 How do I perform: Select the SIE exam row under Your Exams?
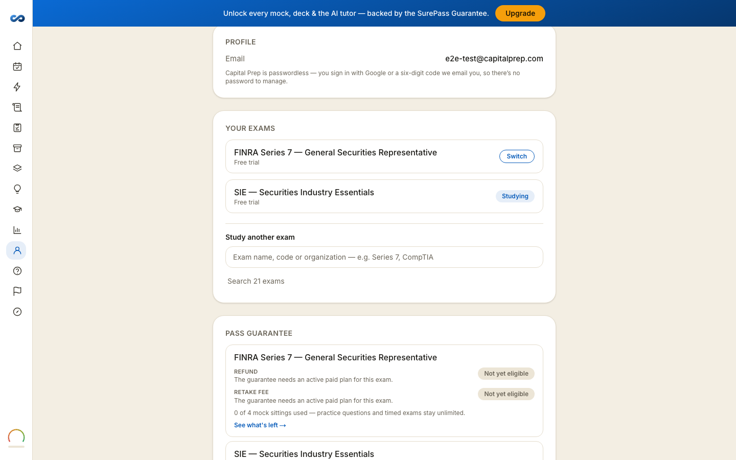tap(384, 196)
